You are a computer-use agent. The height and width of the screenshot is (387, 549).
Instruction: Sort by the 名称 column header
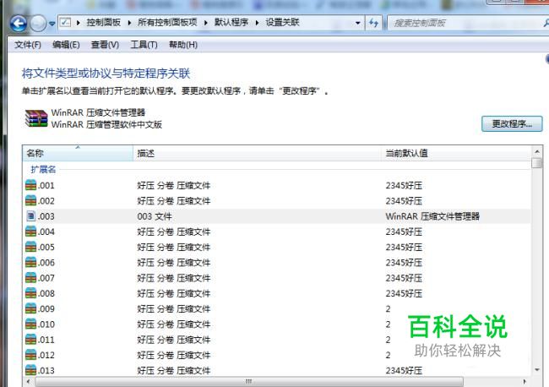coord(78,153)
